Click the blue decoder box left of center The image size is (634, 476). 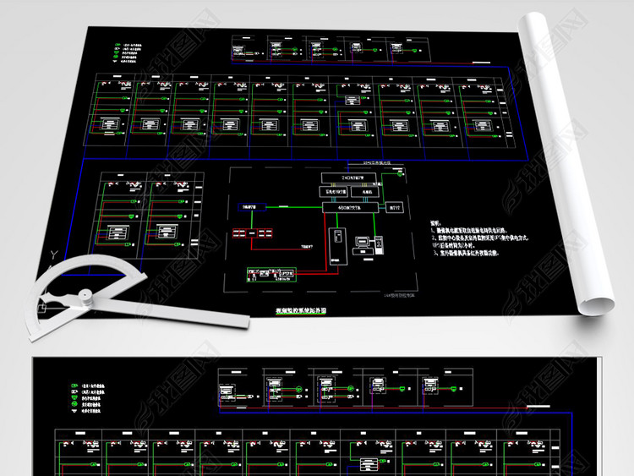pyautogui.click(x=250, y=205)
